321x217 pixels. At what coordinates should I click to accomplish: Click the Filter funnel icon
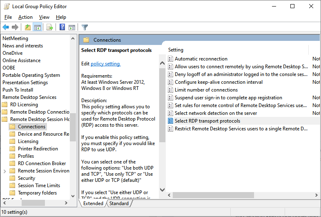[85, 27]
